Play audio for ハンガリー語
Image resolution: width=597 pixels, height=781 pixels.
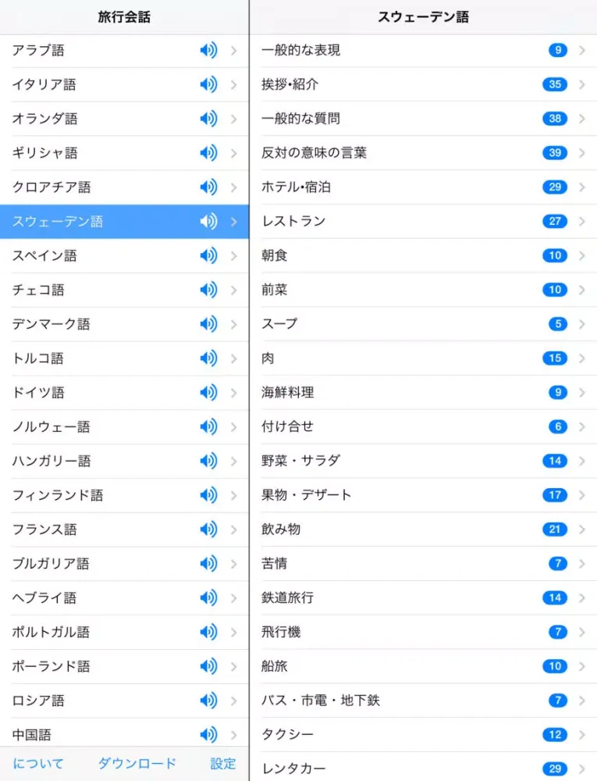(x=208, y=462)
